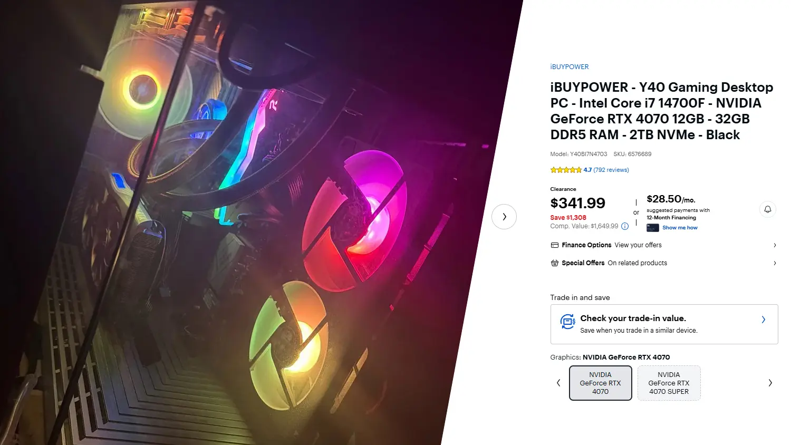Expand Special Offers chevron

775,263
